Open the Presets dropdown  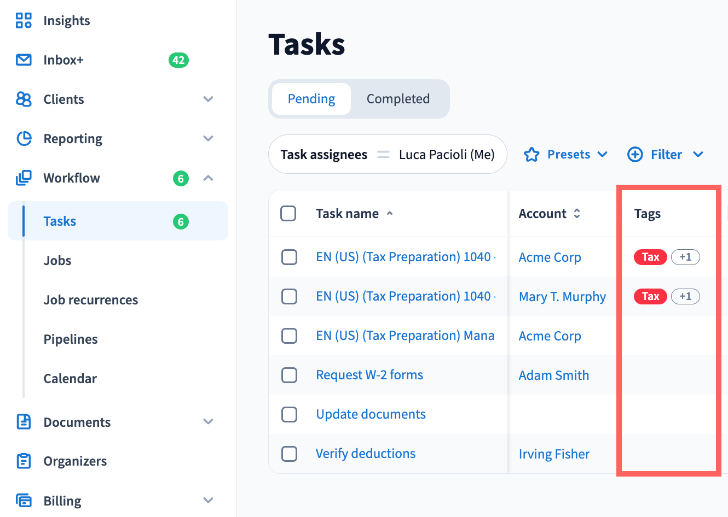pyautogui.click(x=567, y=155)
